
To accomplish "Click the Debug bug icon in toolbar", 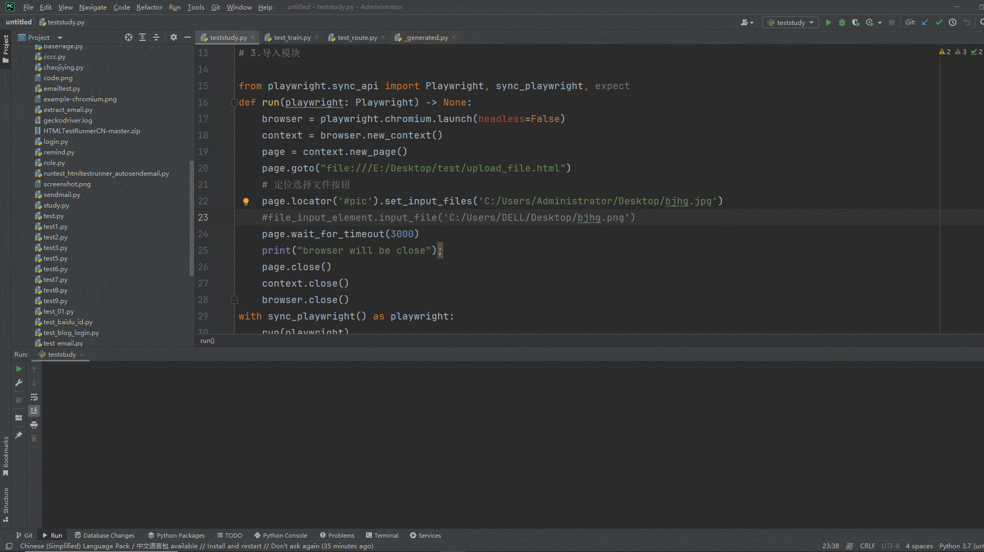I will (842, 22).
